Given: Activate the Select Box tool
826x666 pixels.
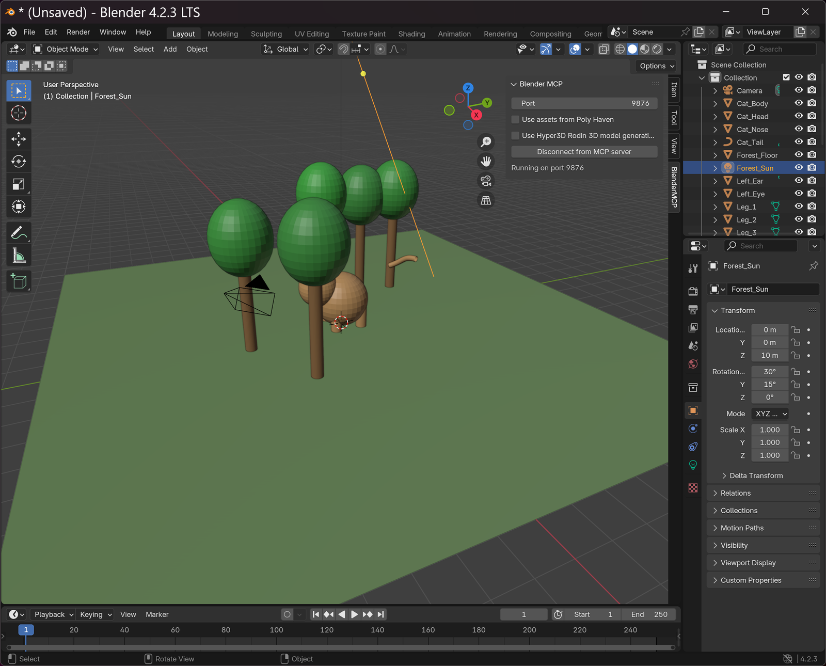Looking at the screenshot, I should 19,91.
